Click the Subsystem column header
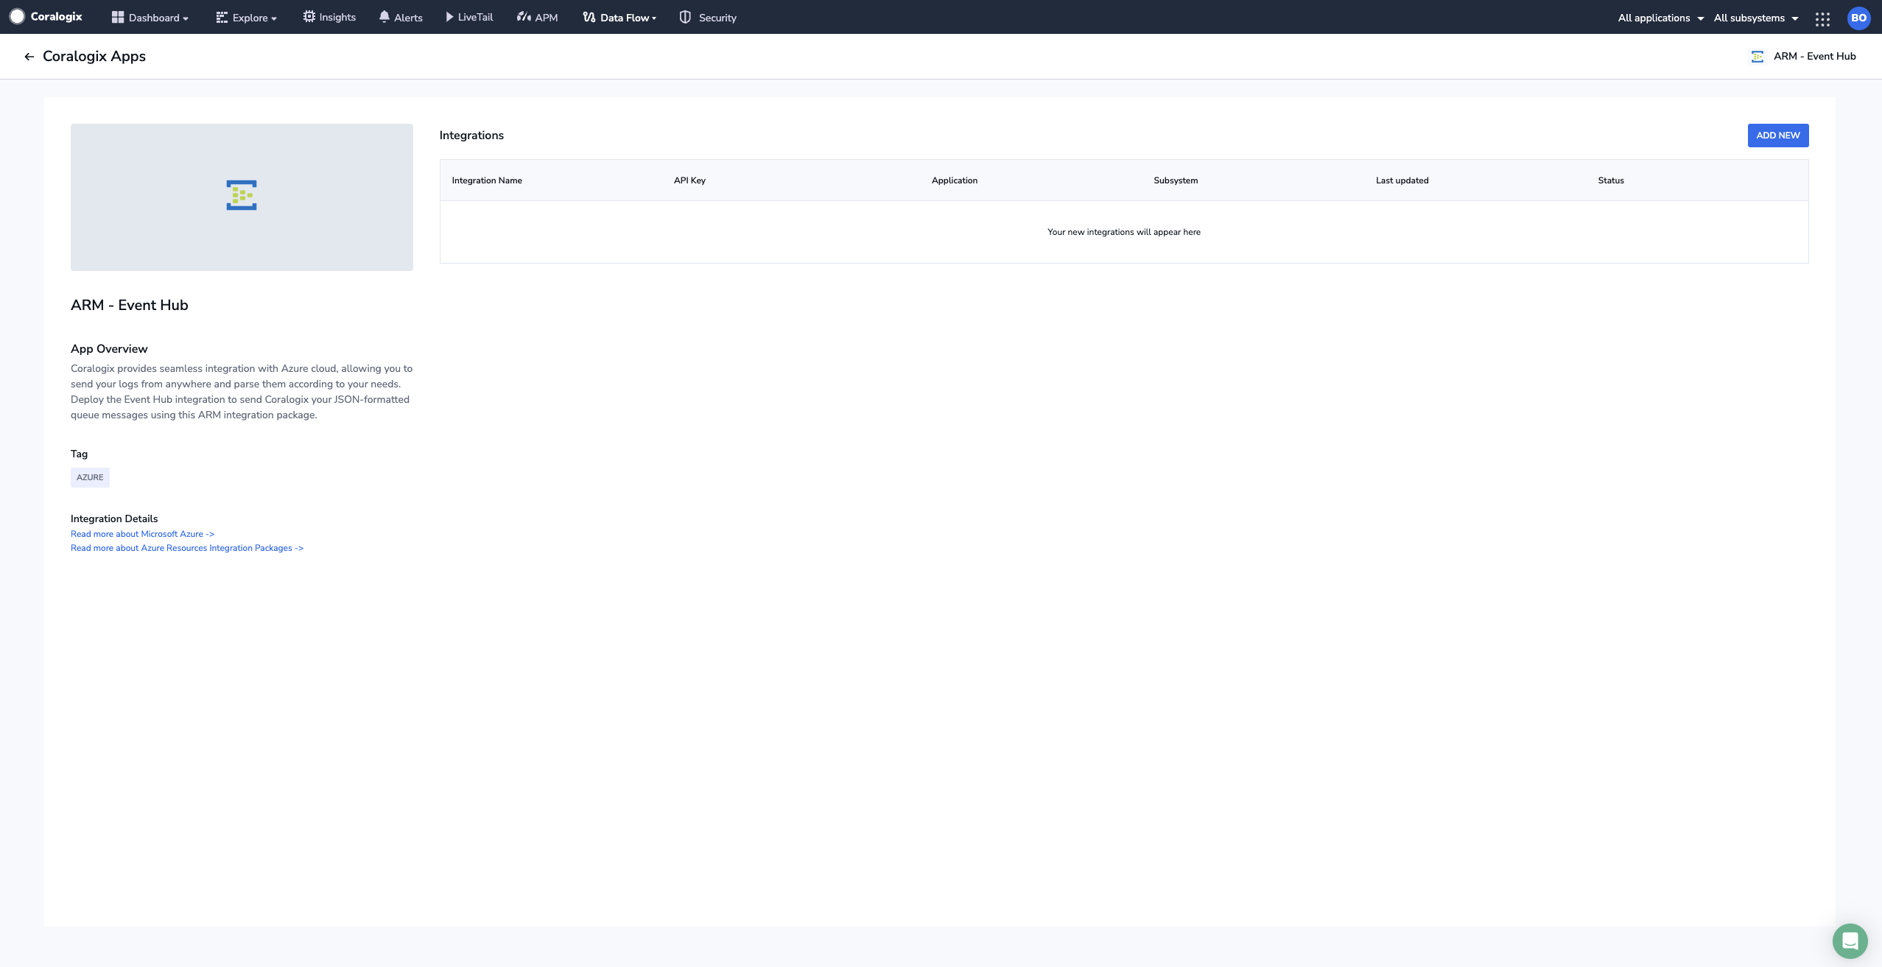The image size is (1882, 967). (1176, 180)
